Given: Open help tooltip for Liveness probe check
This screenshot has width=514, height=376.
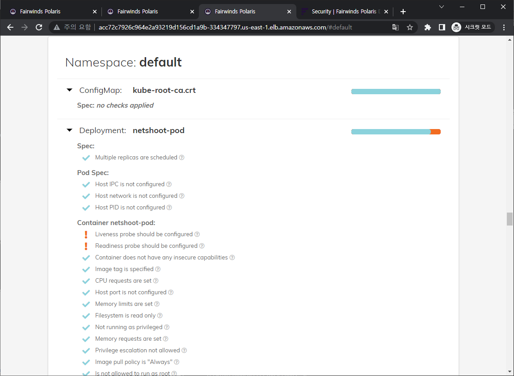Looking at the screenshot, I should coord(197,234).
